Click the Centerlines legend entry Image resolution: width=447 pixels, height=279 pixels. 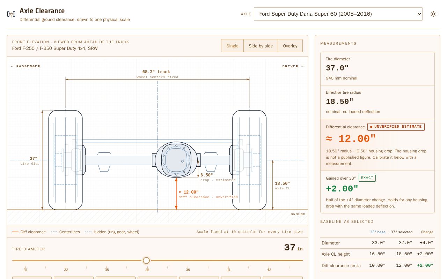point(65,232)
